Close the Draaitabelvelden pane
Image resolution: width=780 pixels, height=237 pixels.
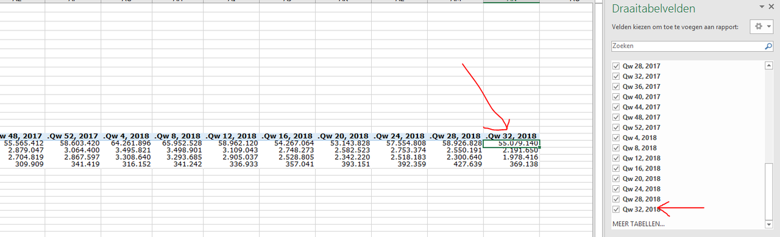coord(771,7)
